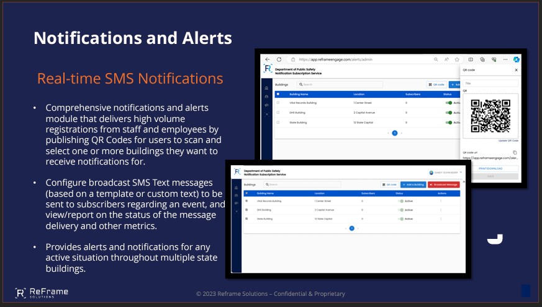Go to previous page in lower screenshot pagination
542x307 pixels.
(x=346, y=228)
